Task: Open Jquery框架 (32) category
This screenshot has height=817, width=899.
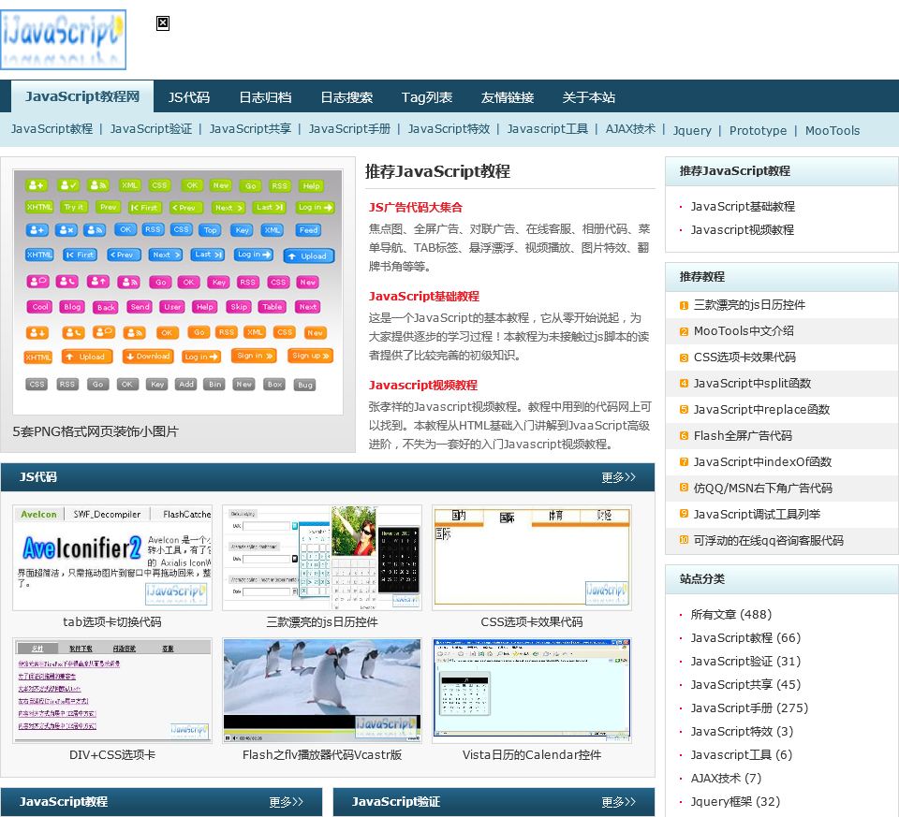Action: 735,801
